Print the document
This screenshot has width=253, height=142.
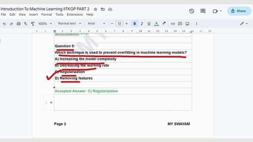pos(19,24)
